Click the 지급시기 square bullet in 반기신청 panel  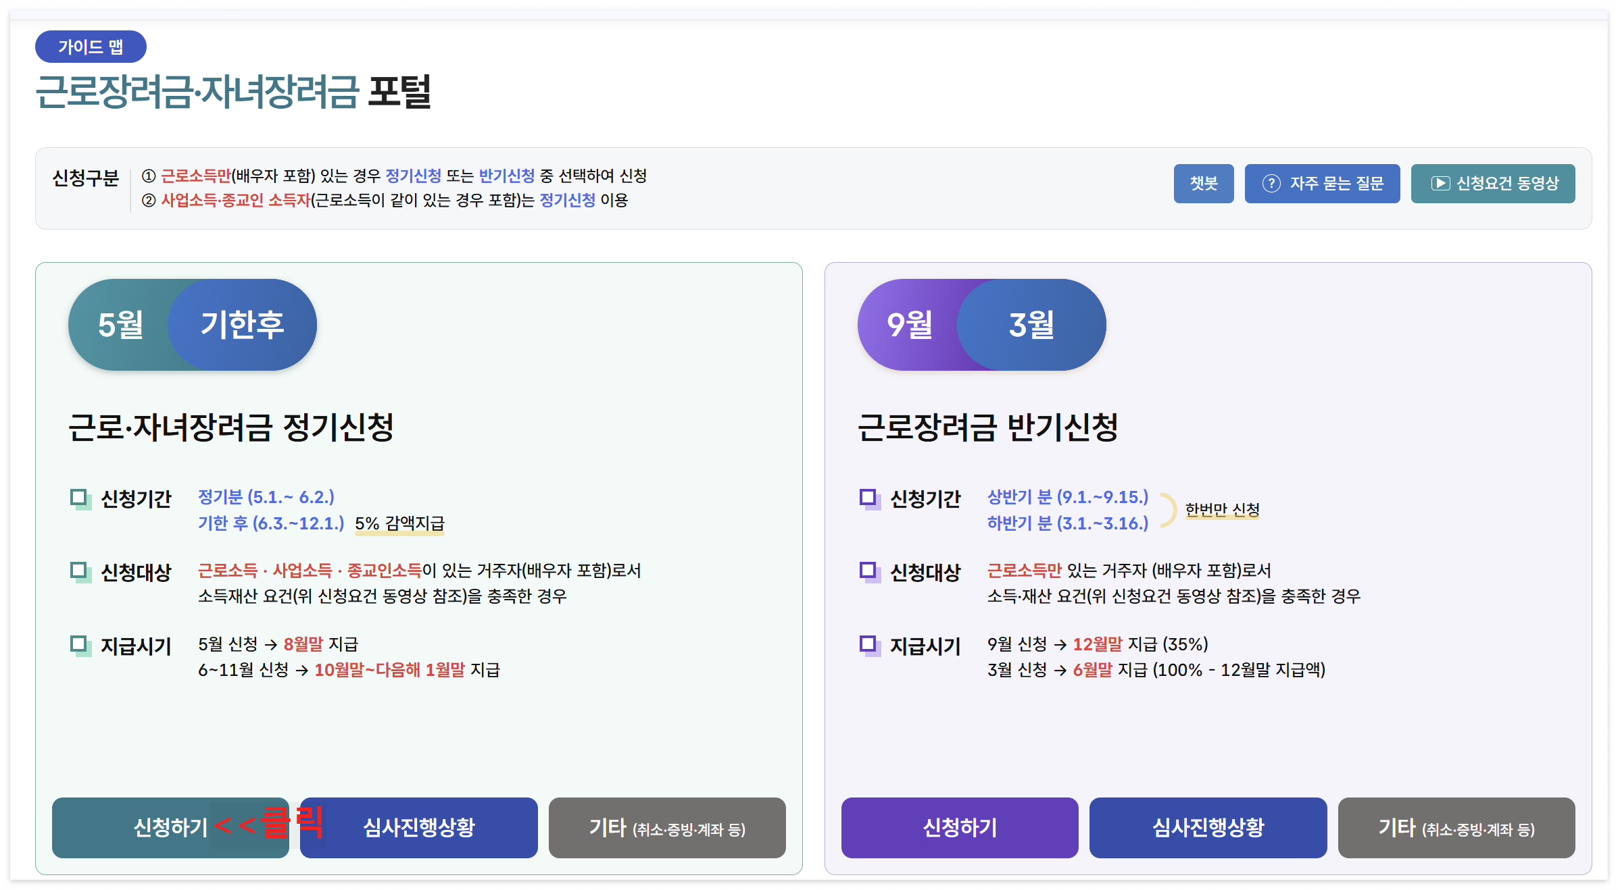[x=868, y=644]
